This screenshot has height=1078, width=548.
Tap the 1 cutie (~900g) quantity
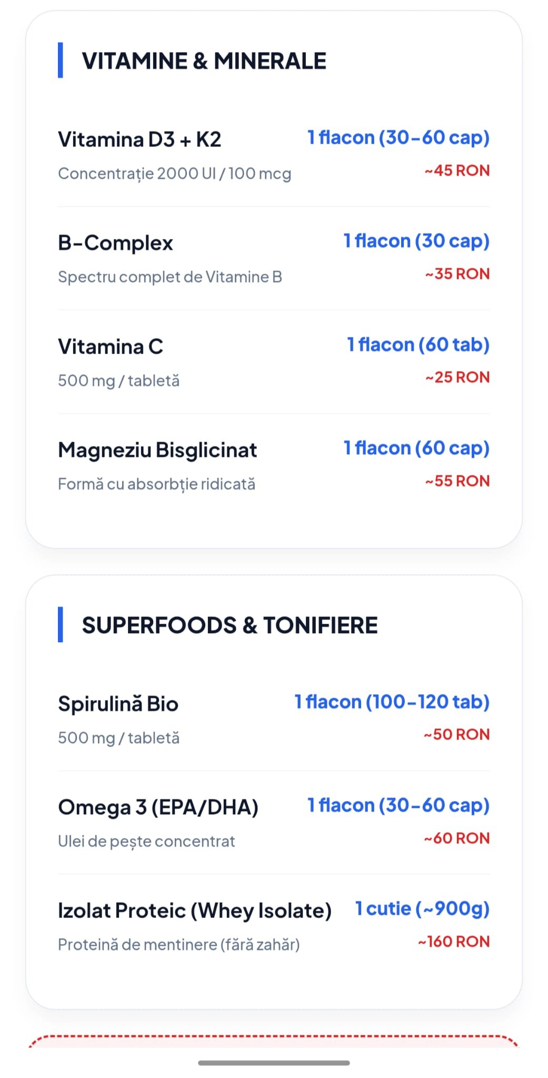(x=422, y=909)
